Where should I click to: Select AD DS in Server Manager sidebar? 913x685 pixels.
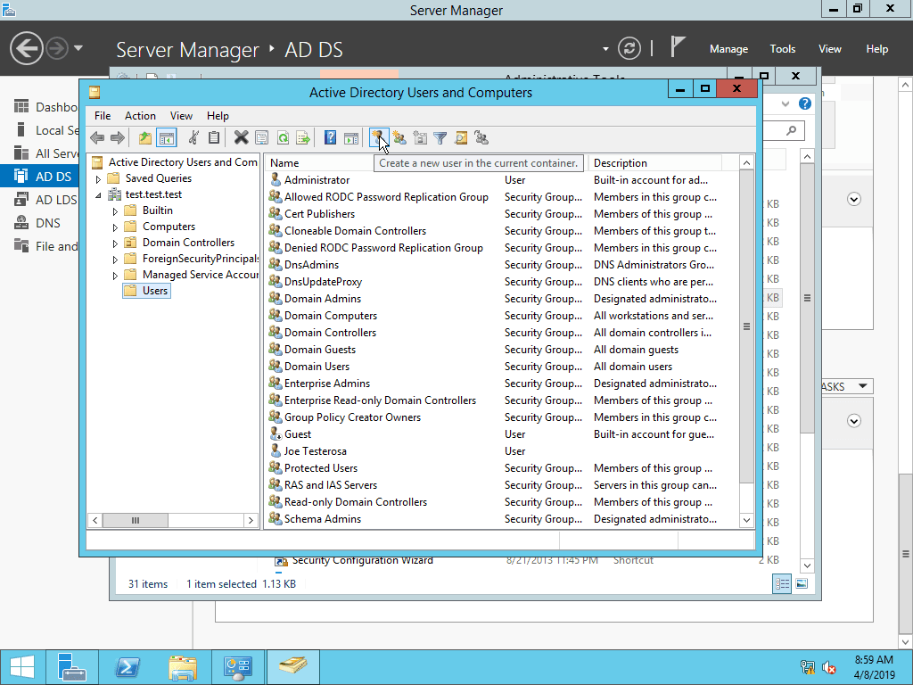point(39,176)
